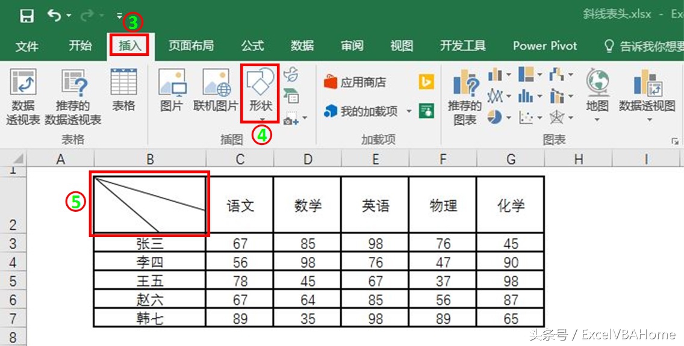
Task: Insert a waterfall or stock chart
Action: (557, 75)
